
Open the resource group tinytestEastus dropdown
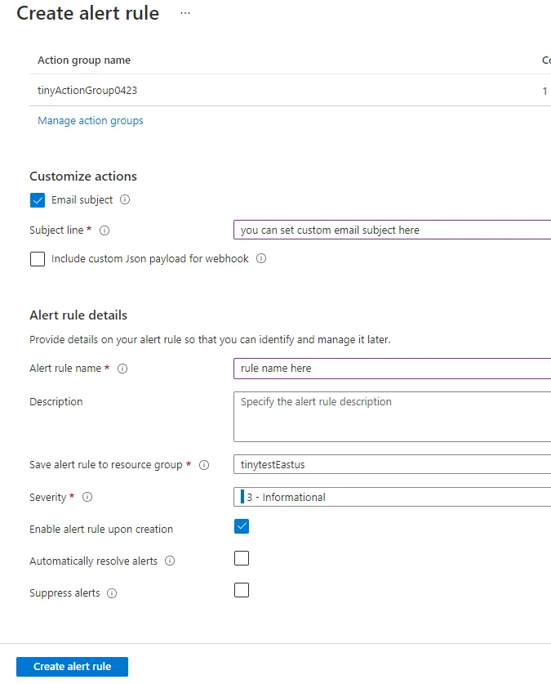click(392, 465)
